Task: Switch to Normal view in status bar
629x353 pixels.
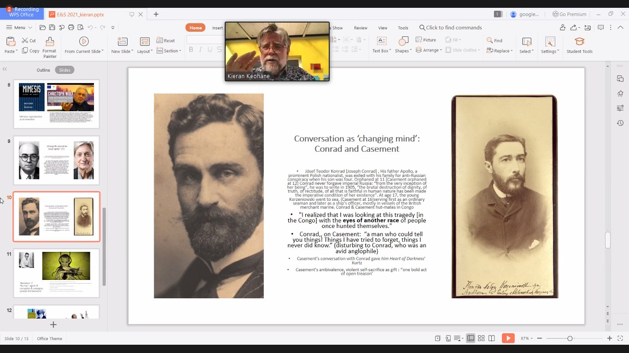Action: 471,338
